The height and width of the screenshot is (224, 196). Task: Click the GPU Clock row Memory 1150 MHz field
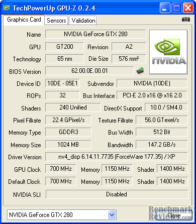[x=117, y=169]
